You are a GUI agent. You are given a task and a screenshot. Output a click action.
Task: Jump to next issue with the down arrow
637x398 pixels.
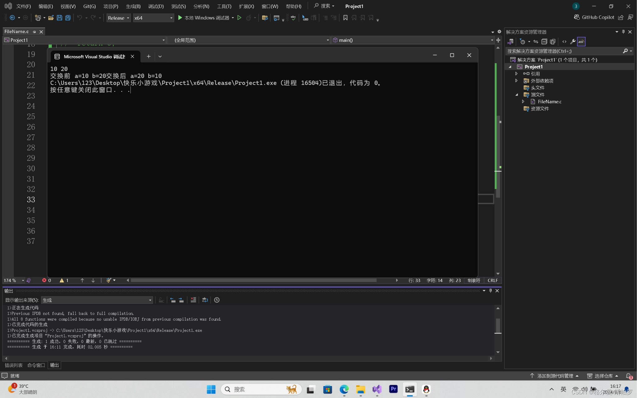pos(93,280)
